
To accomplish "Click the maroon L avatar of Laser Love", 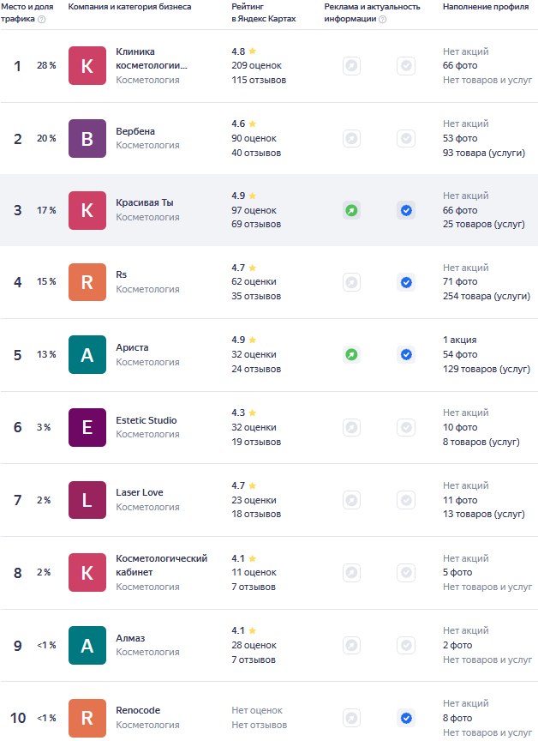I will tap(87, 500).
